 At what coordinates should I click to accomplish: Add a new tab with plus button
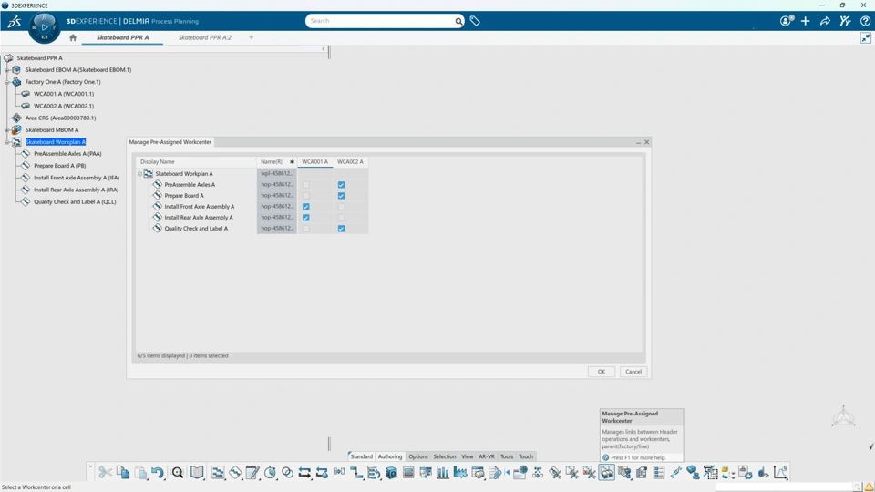[252, 37]
